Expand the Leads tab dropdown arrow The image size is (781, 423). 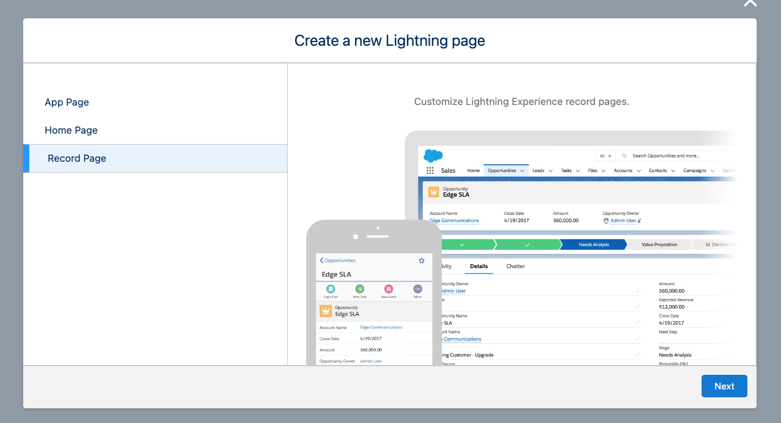pyautogui.click(x=550, y=171)
